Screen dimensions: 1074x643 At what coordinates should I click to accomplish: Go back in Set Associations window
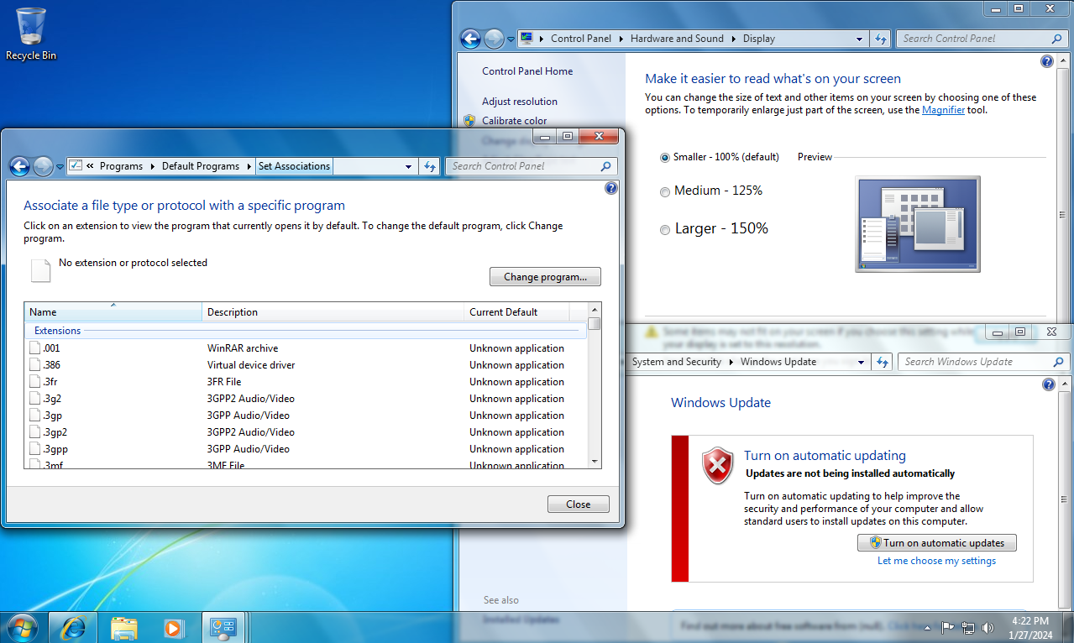20,166
